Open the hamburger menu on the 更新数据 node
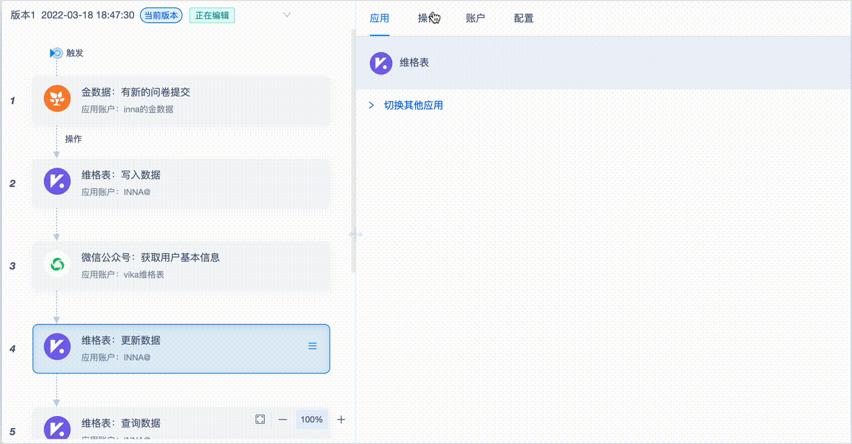 point(312,345)
